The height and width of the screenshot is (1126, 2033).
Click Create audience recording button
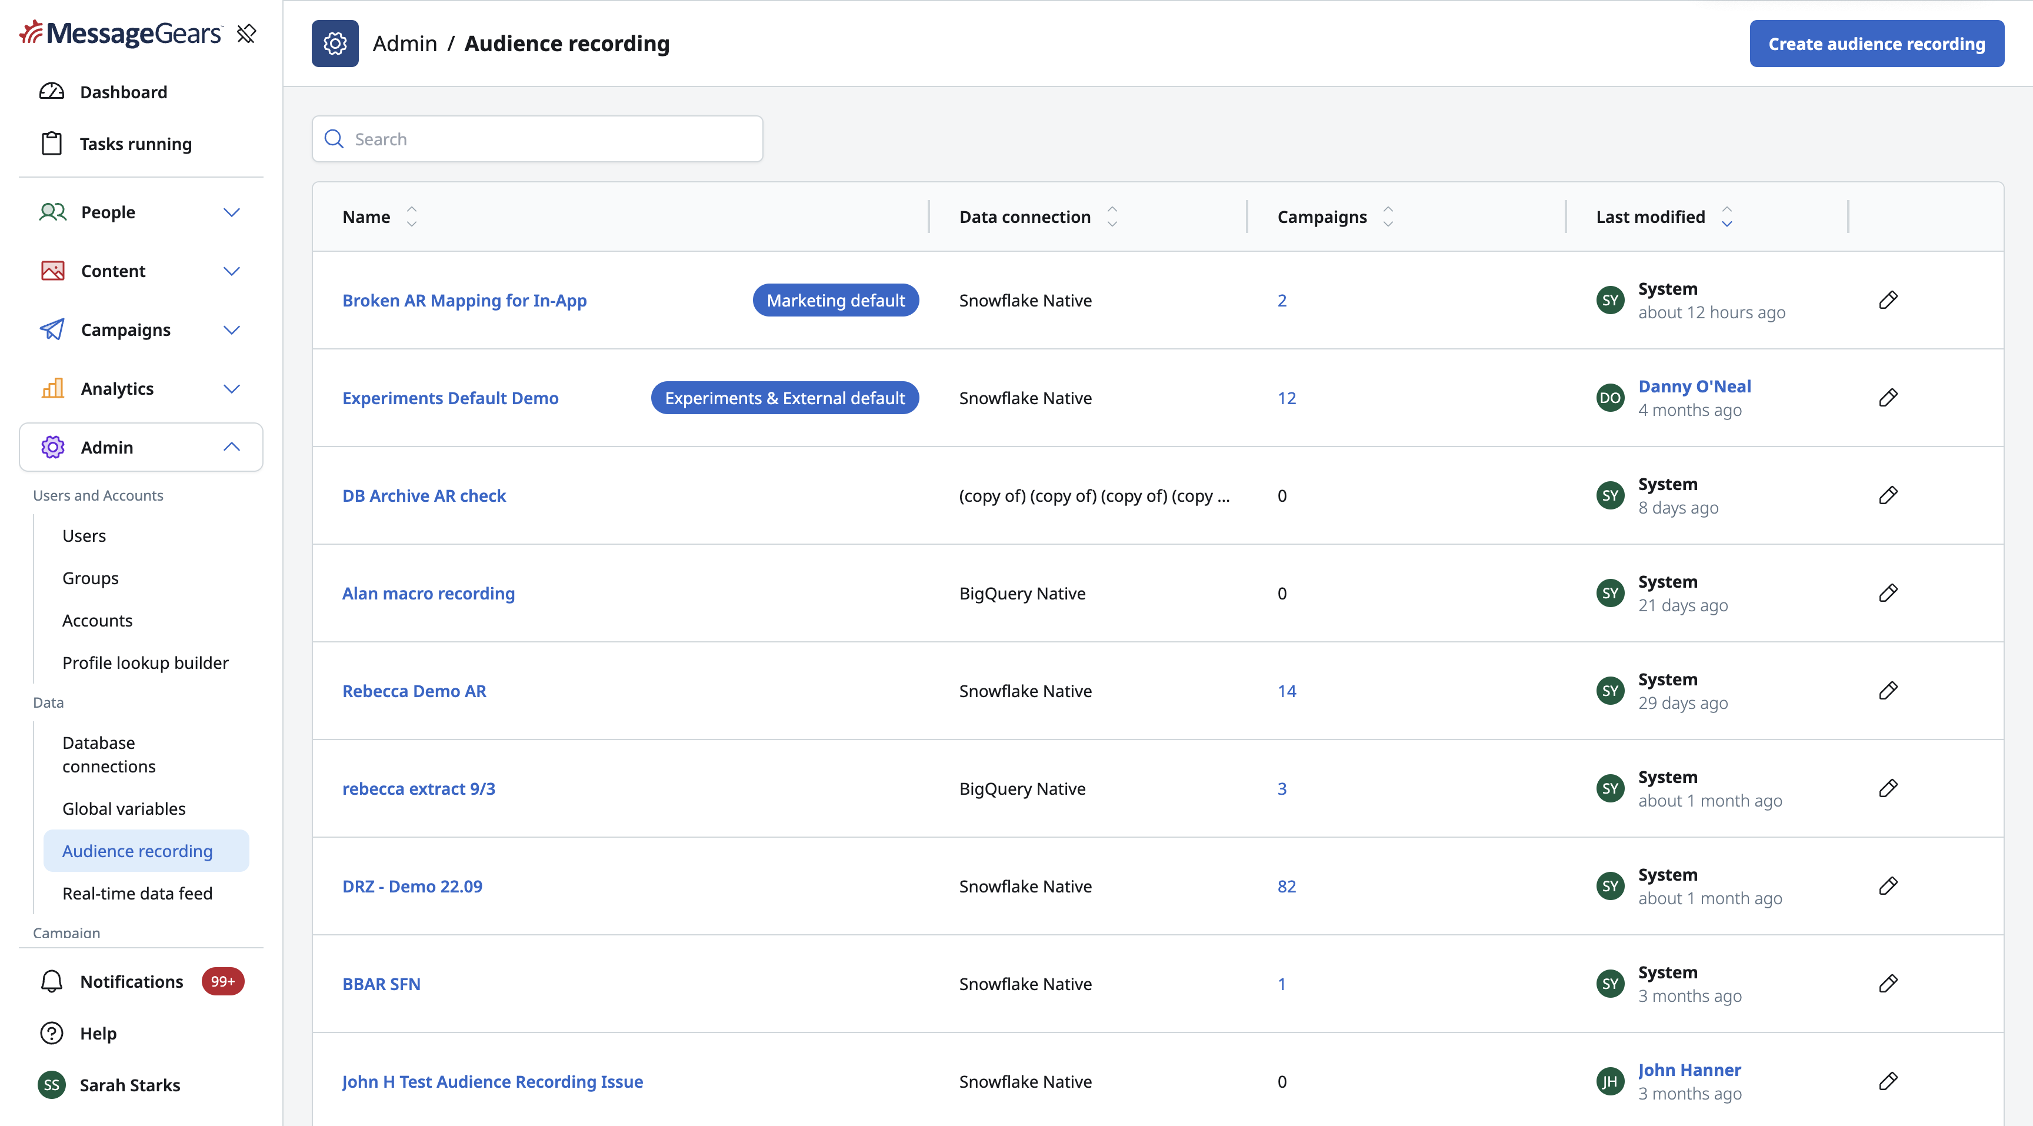(x=1876, y=44)
